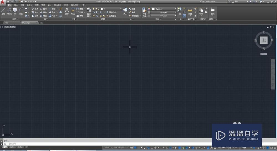Expand the Modify (修改) panel

(x=47, y=19)
